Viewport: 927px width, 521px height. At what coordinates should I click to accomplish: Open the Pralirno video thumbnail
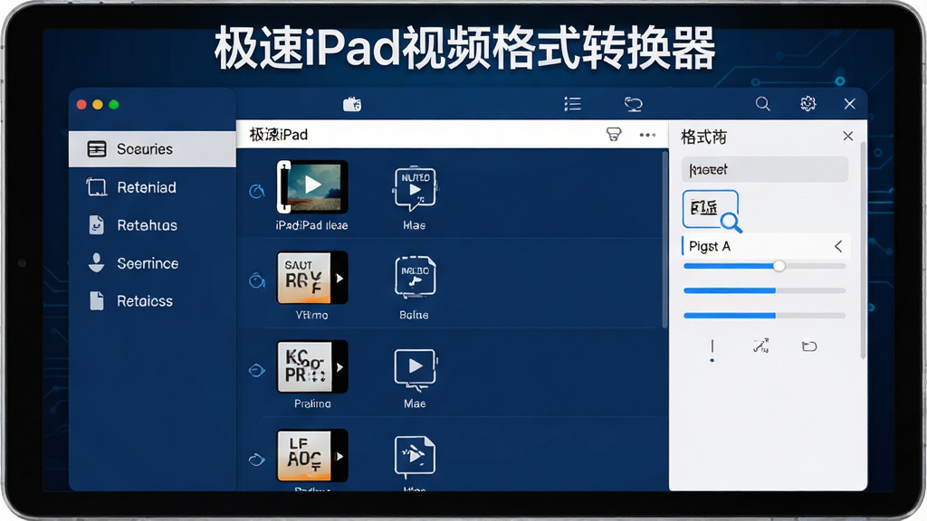(x=312, y=367)
